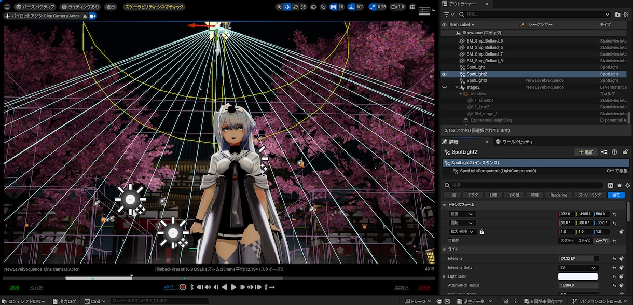633x305 pixels.
Task: Toggle the pilot camera view icon
Action: [x=93, y=16]
